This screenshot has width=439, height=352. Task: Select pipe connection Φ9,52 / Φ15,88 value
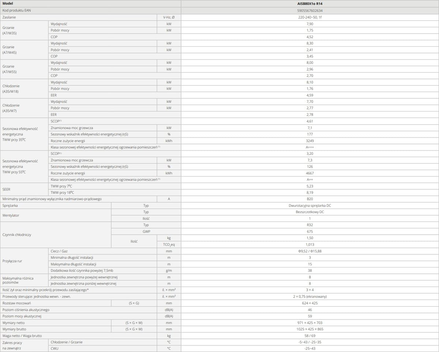coord(310,251)
